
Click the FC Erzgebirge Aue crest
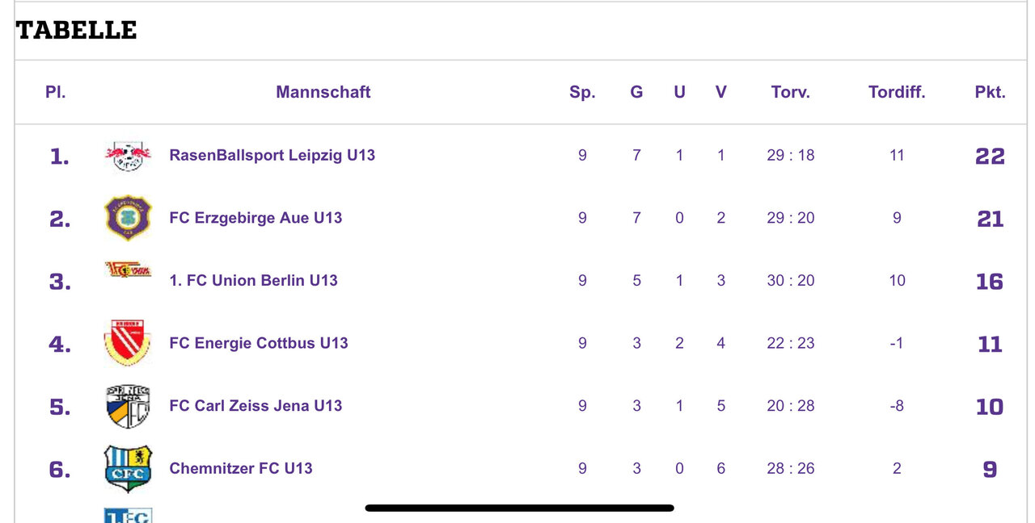click(128, 218)
